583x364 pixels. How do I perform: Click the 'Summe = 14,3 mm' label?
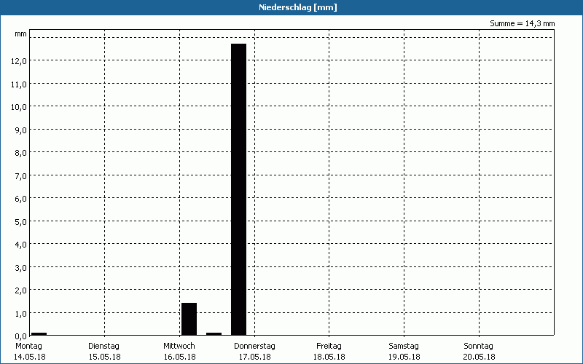tap(523, 23)
